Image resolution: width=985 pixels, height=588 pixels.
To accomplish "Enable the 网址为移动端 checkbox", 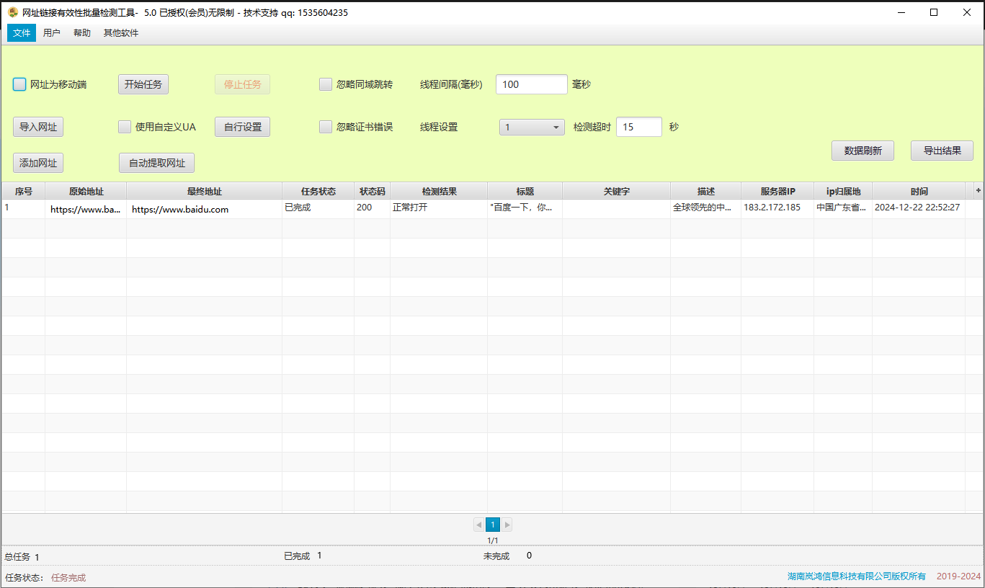I will [19, 84].
